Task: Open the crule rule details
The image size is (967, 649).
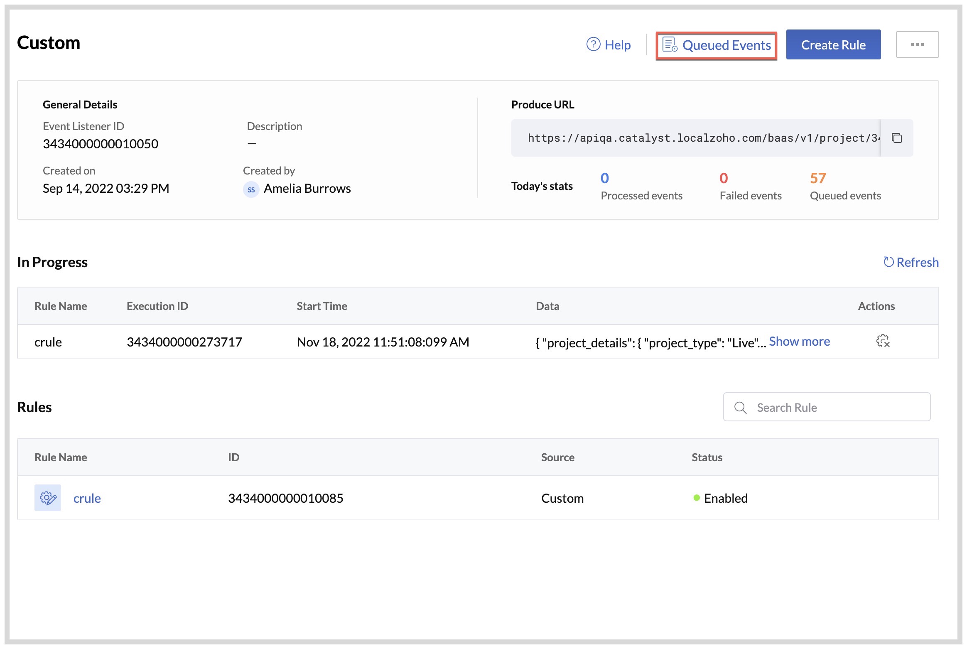Action: pyautogui.click(x=87, y=498)
